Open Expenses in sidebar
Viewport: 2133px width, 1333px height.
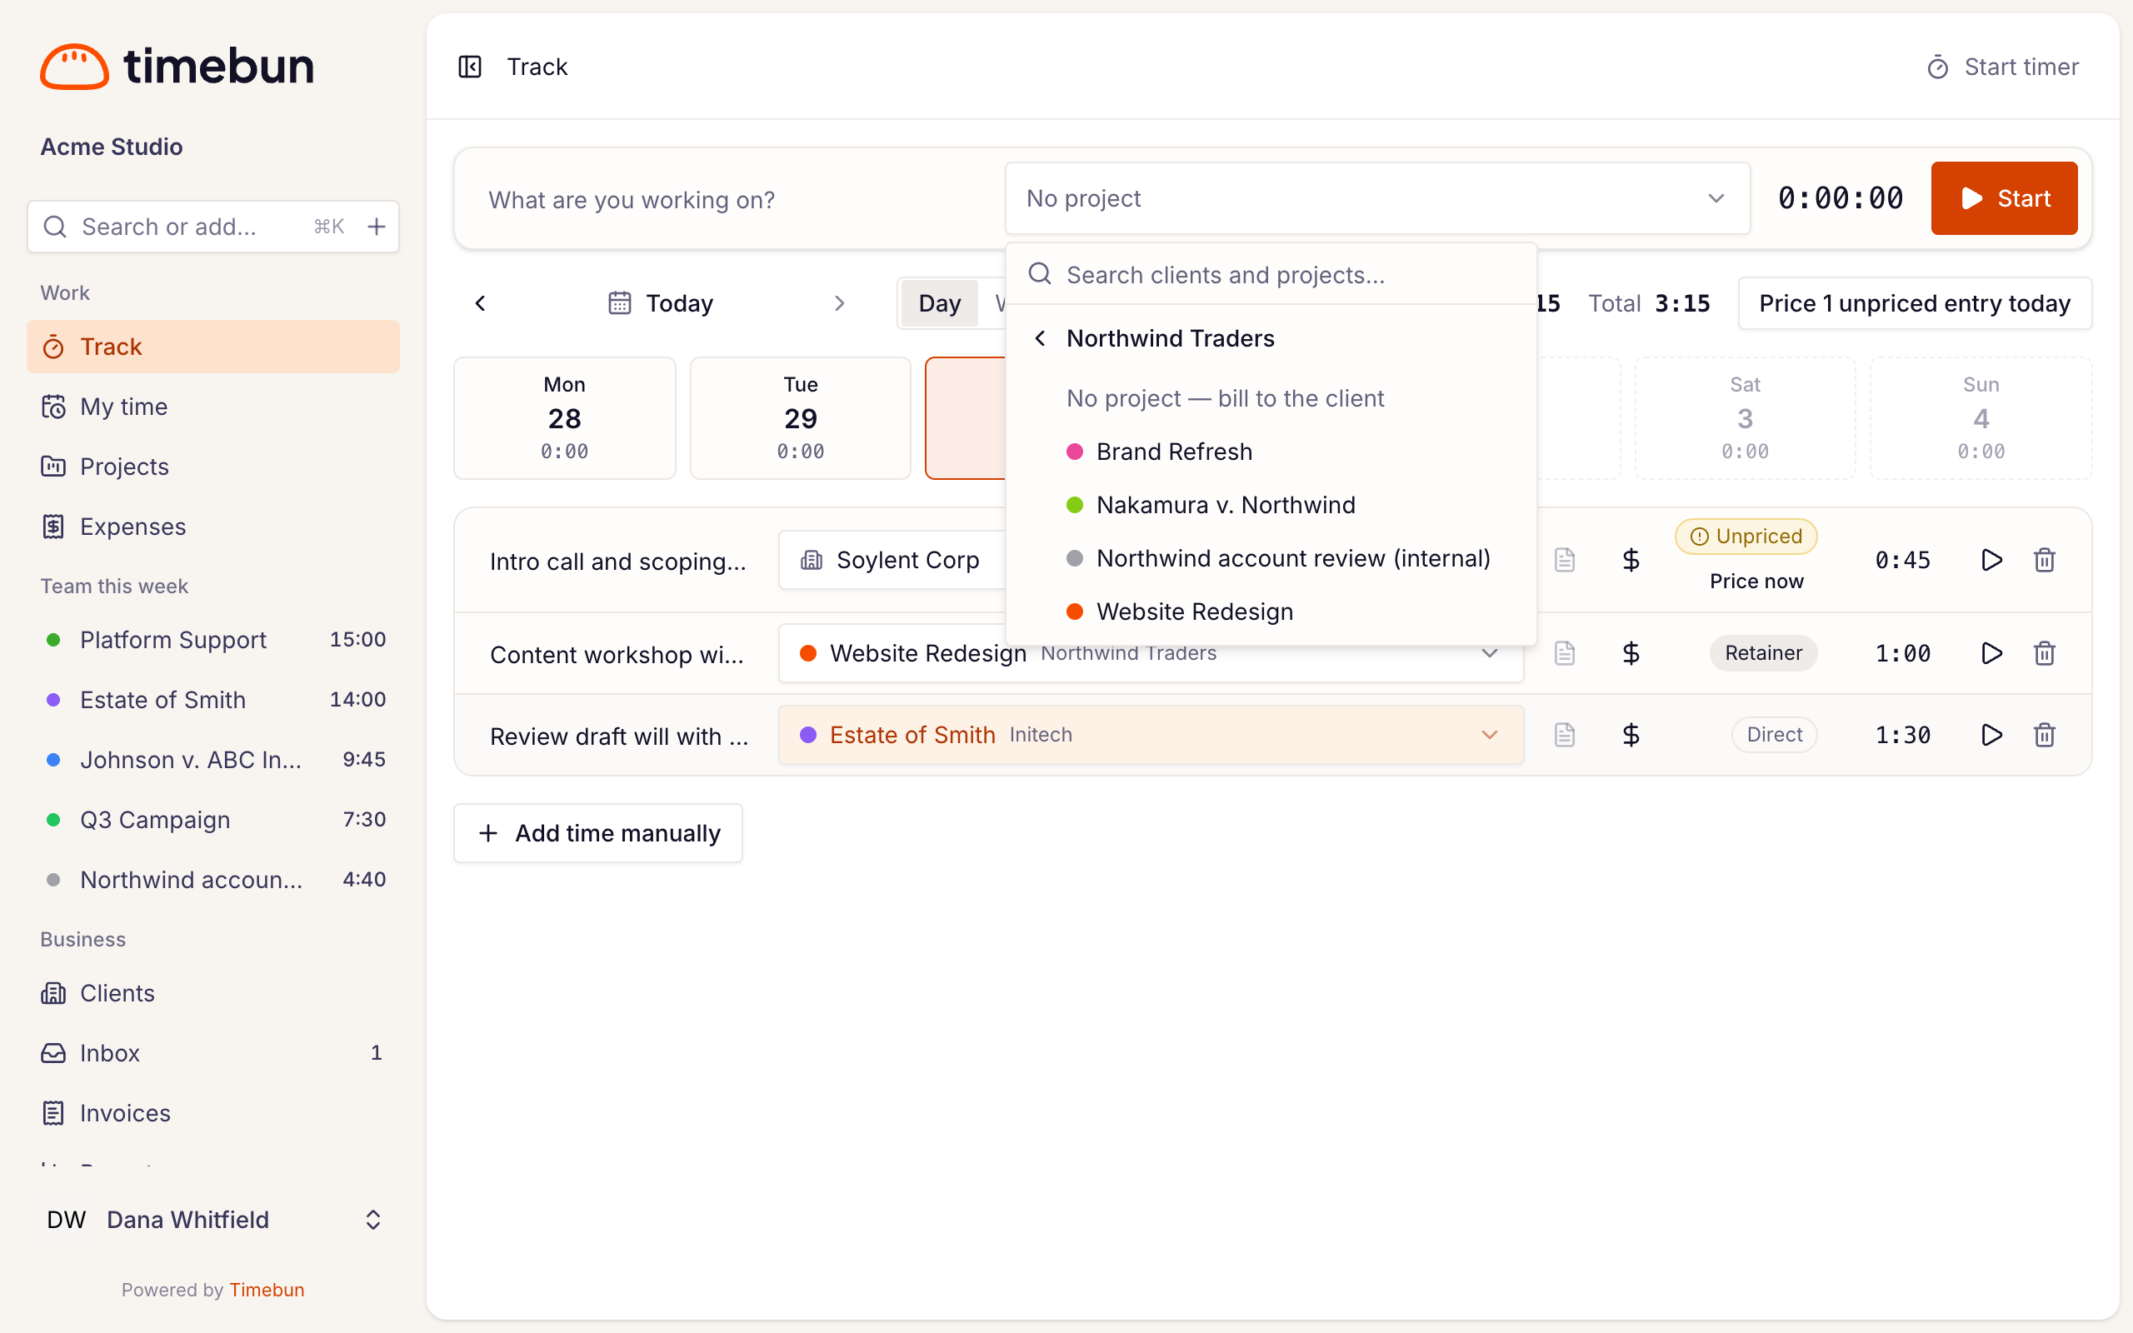[x=212, y=527]
